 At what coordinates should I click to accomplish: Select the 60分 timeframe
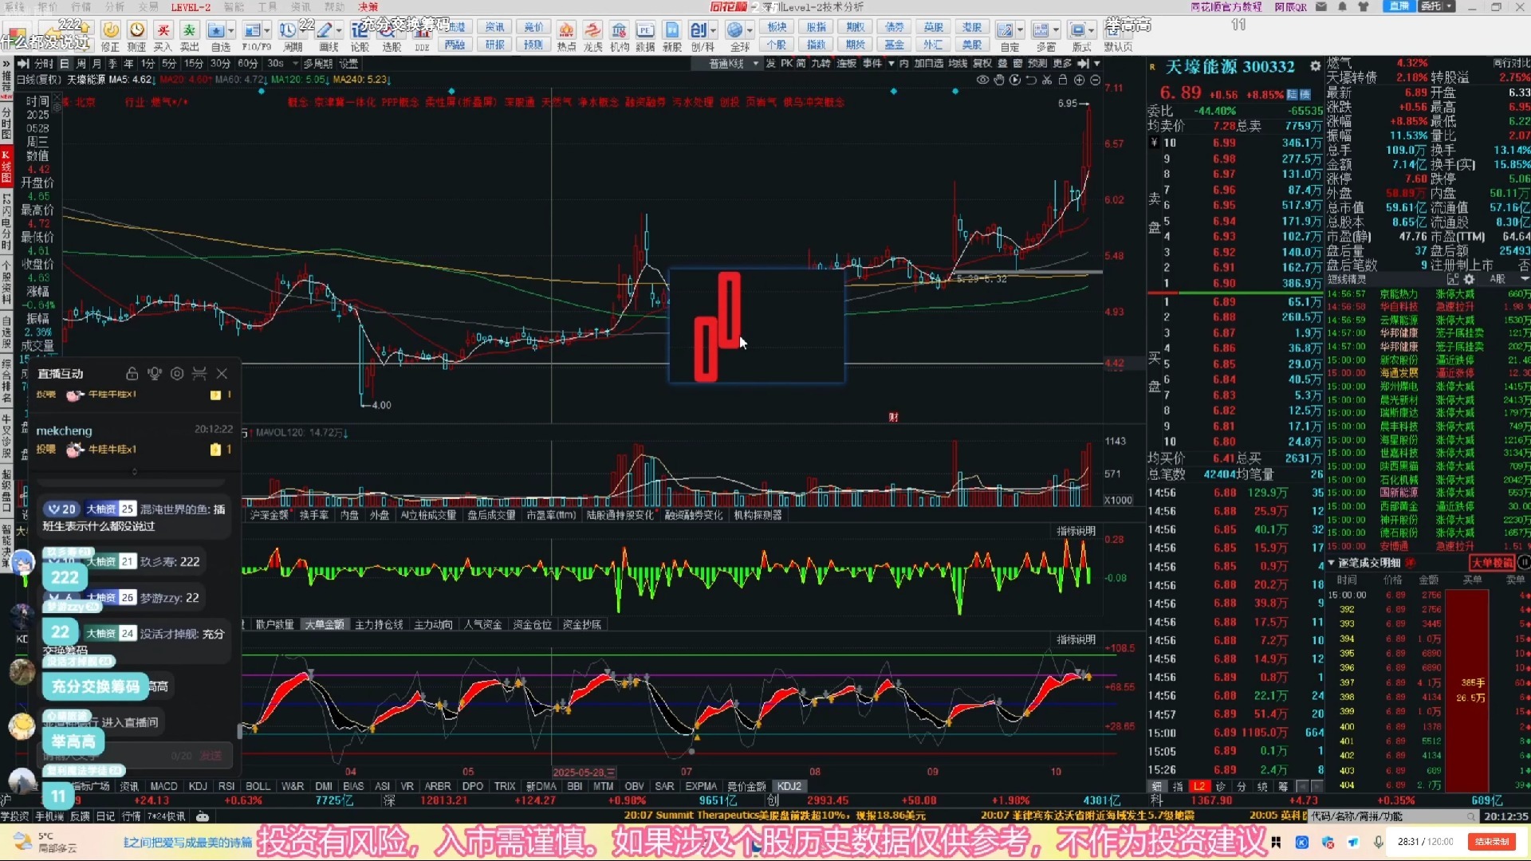tap(247, 63)
